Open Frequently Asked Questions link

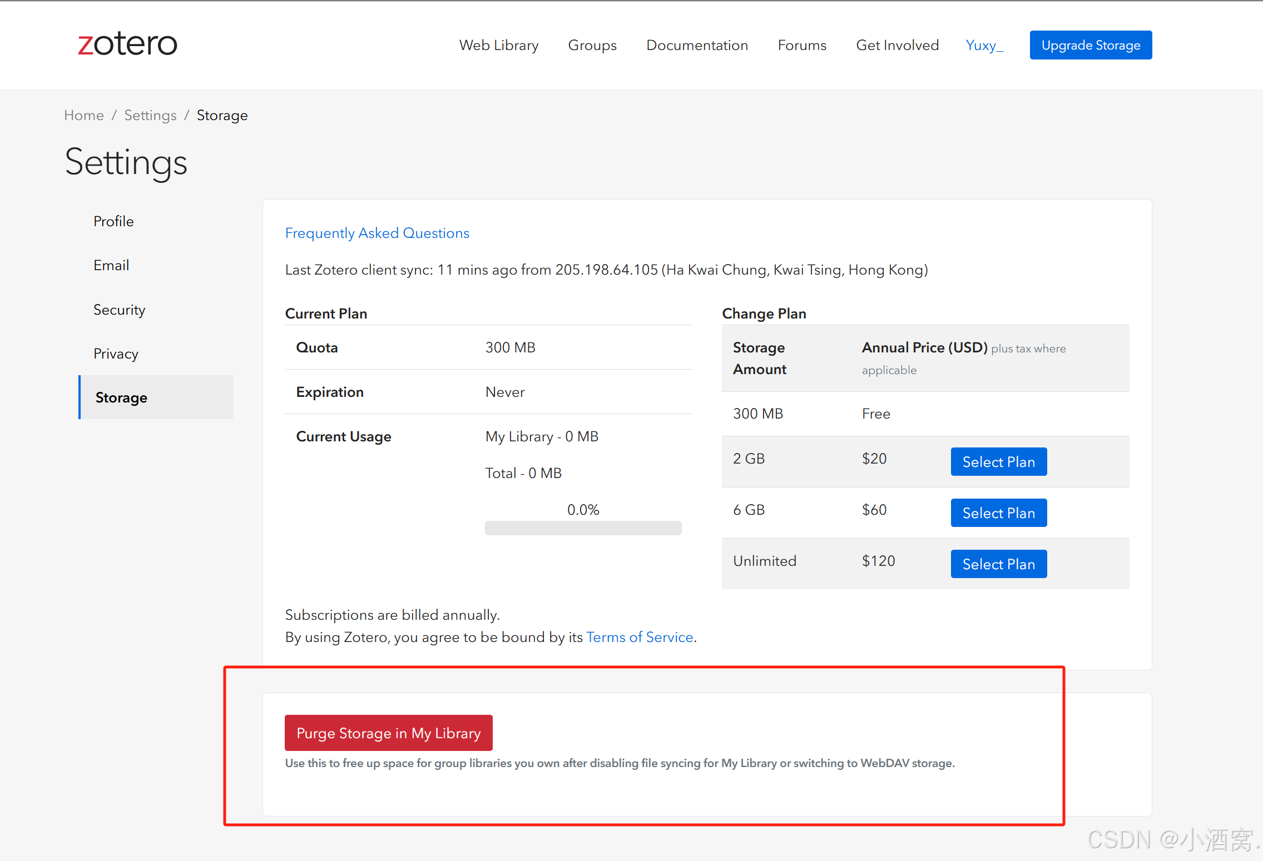pos(377,233)
